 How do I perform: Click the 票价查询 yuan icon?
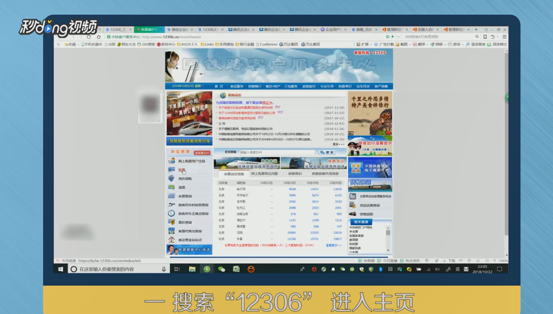pyautogui.click(x=171, y=222)
